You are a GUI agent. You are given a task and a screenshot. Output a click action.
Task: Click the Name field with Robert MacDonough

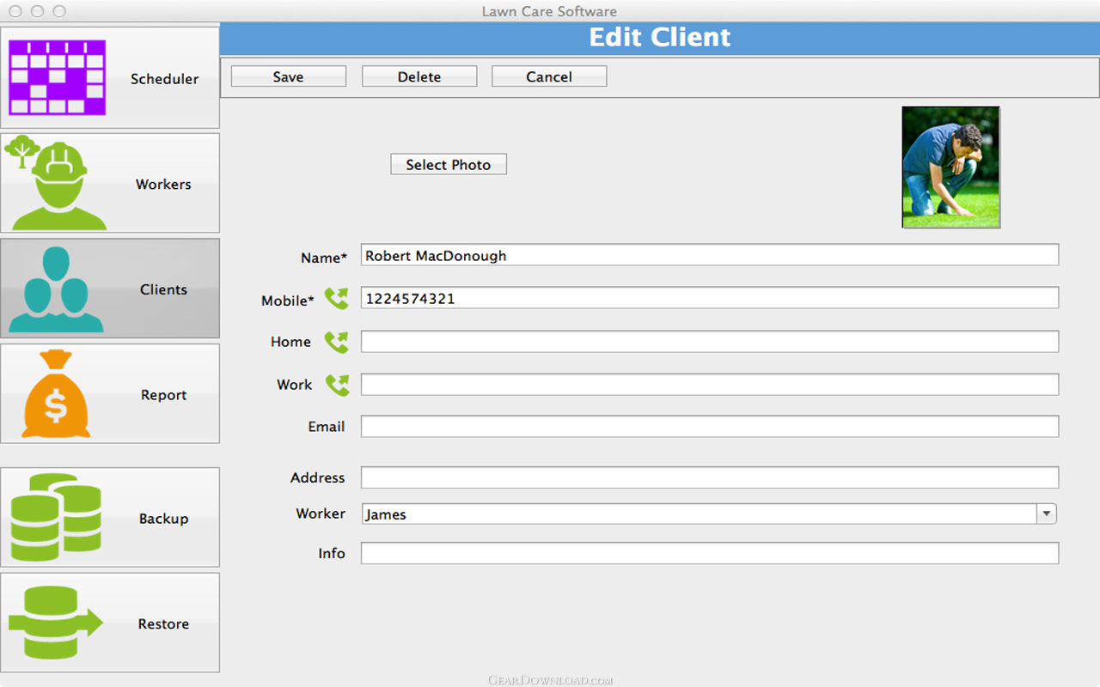click(710, 255)
